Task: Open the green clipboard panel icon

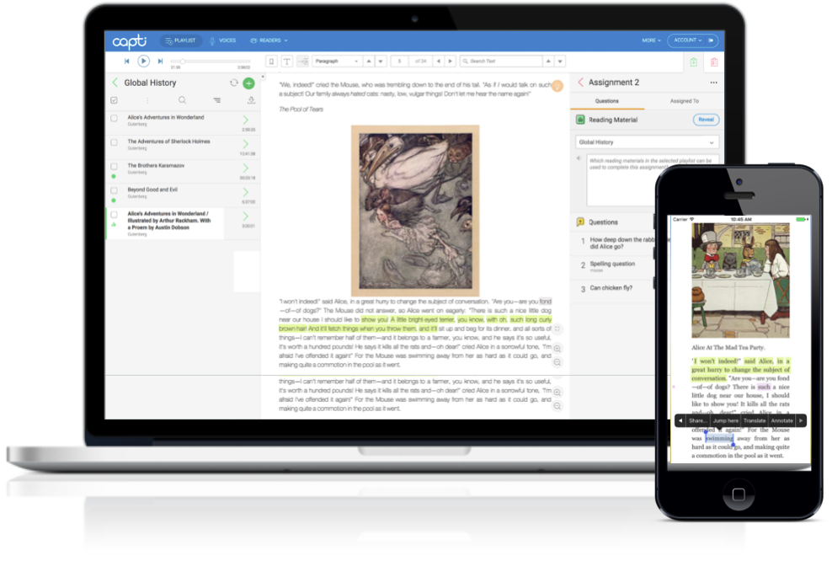Action: (694, 62)
